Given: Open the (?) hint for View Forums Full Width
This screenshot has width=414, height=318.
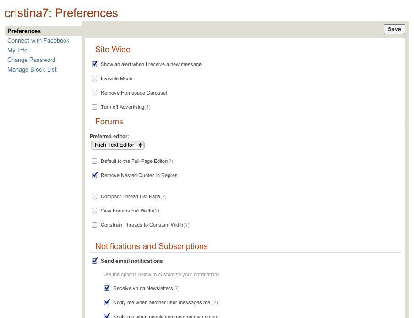Looking at the screenshot, I should click(156, 211).
